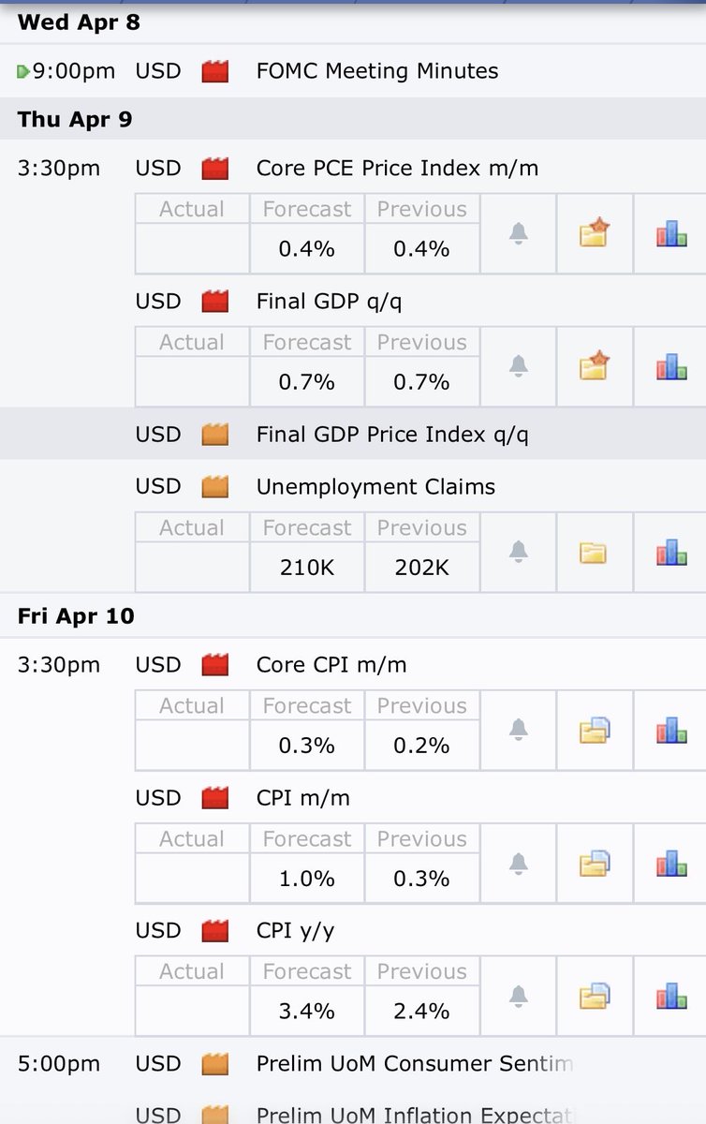Toggle the bell alert for Final GDP q/q
Screen dimensions: 706x1124
pos(518,367)
